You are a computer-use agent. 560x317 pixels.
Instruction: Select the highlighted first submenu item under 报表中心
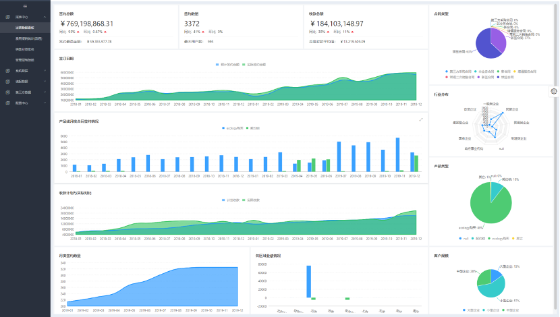click(24, 28)
